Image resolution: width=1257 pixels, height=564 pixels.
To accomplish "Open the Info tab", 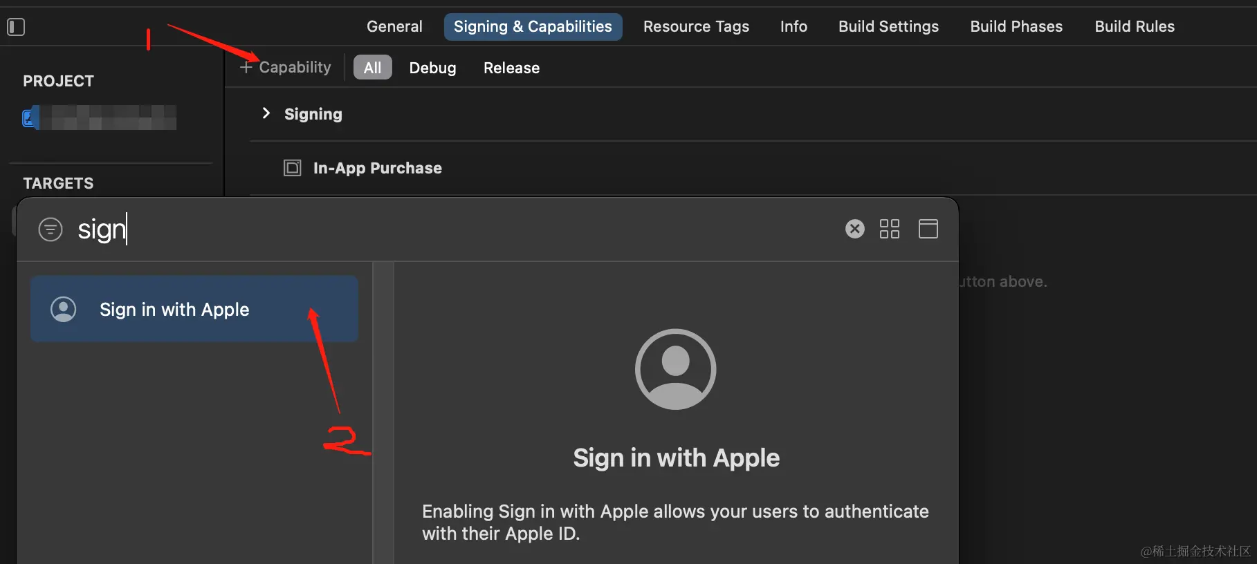I will (x=793, y=26).
